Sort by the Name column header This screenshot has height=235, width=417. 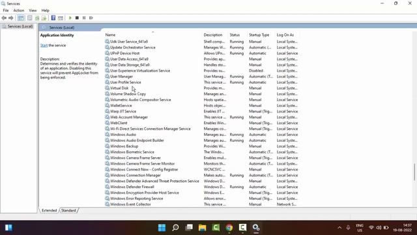[x=110, y=35]
